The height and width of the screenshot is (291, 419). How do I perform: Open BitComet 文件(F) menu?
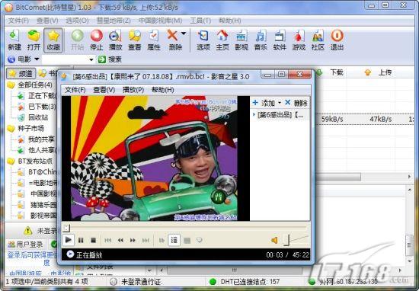tap(18, 21)
